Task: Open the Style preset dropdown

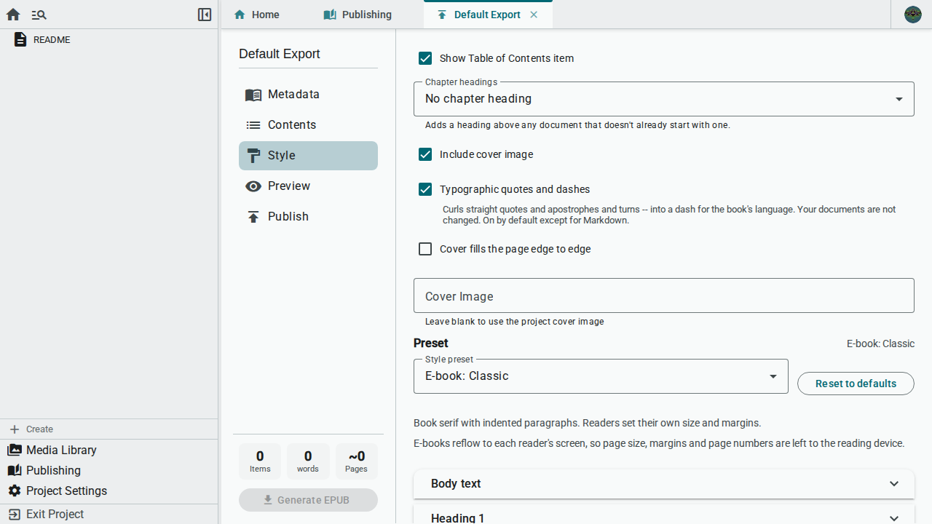Action: pyautogui.click(x=601, y=376)
